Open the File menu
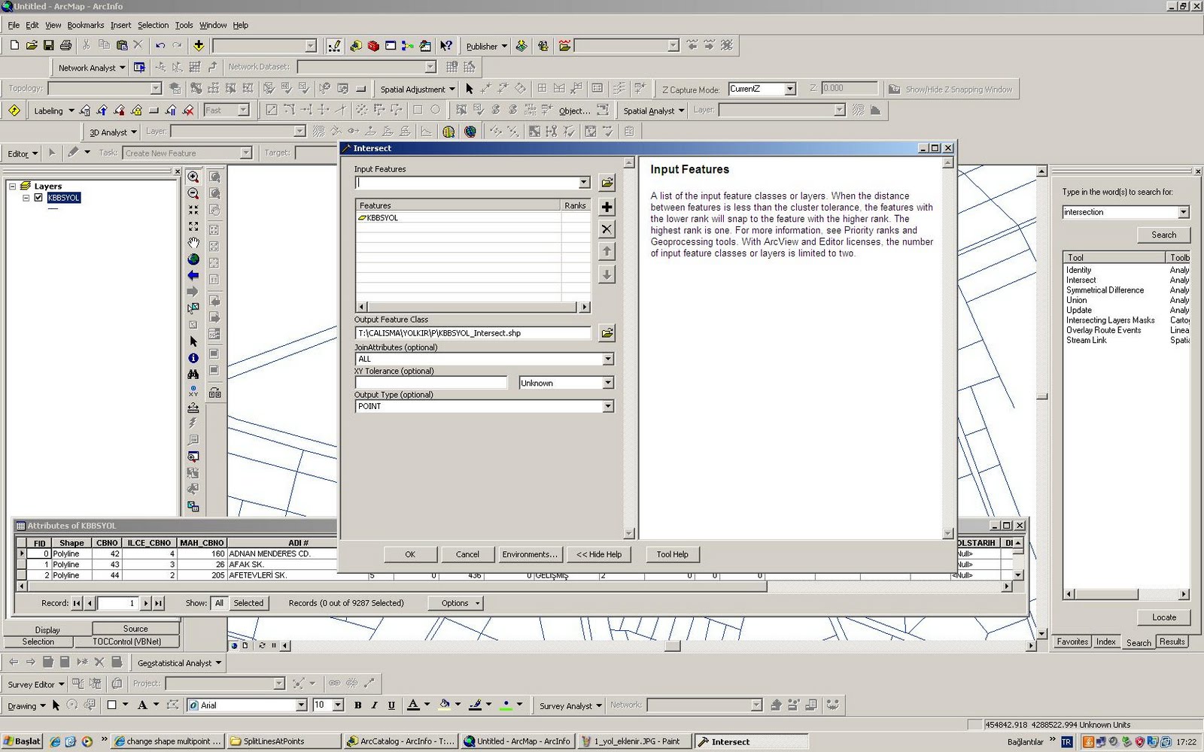 point(14,25)
